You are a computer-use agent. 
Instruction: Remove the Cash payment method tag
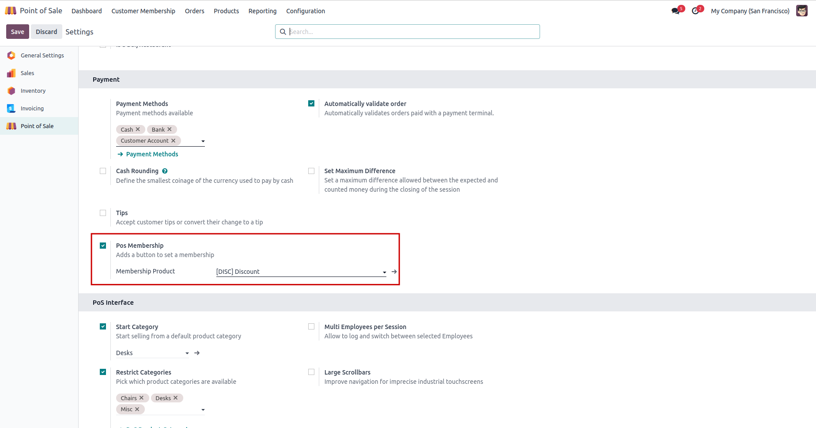tap(138, 129)
